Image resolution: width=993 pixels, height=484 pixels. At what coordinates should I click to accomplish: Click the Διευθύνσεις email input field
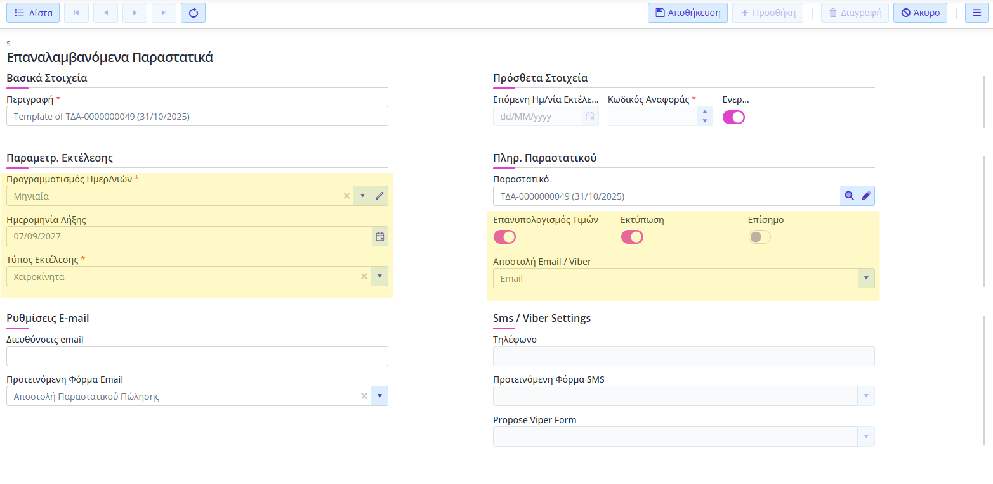[197, 356]
